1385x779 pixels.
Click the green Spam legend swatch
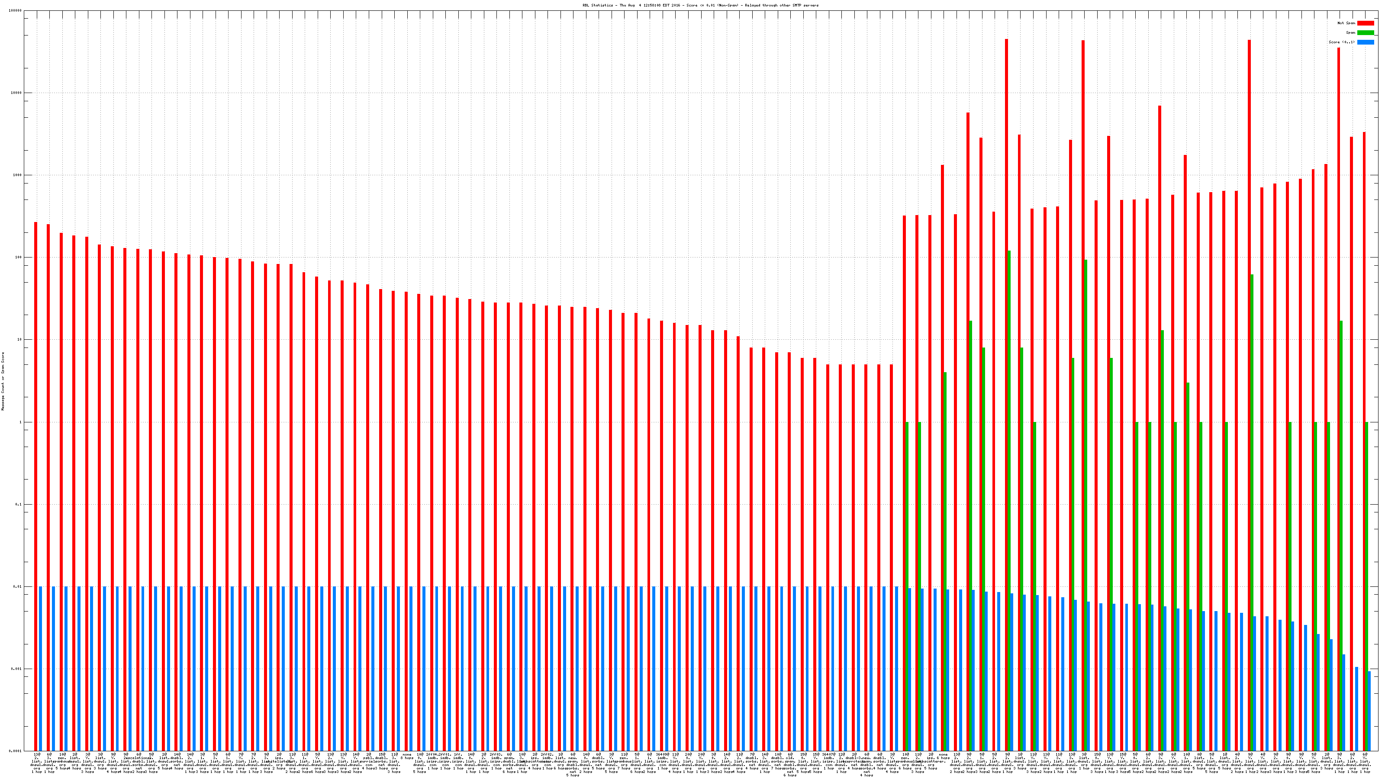(1365, 33)
